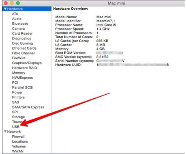Click the SMC Version value 2.24f32
Image resolution: width=186 pixels, height=154 pixels.
point(102,57)
